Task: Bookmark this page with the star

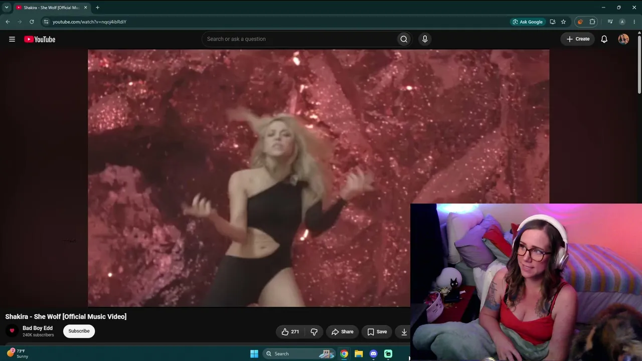Action: pos(563,22)
